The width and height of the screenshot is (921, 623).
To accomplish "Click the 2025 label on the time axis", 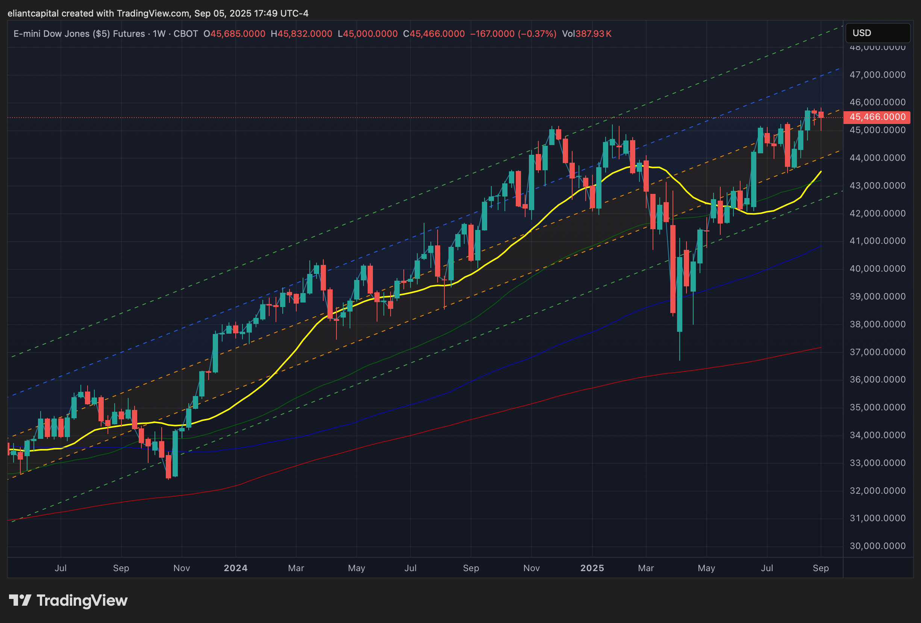I will point(592,568).
